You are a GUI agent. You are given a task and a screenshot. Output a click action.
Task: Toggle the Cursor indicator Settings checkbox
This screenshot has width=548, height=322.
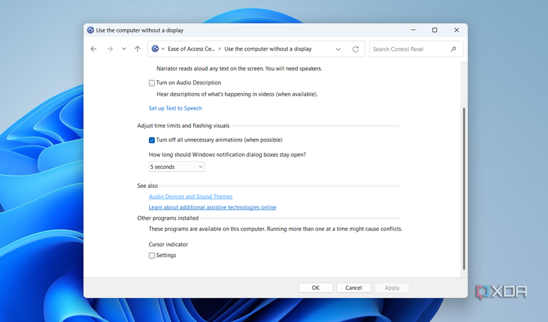click(152, 256)
